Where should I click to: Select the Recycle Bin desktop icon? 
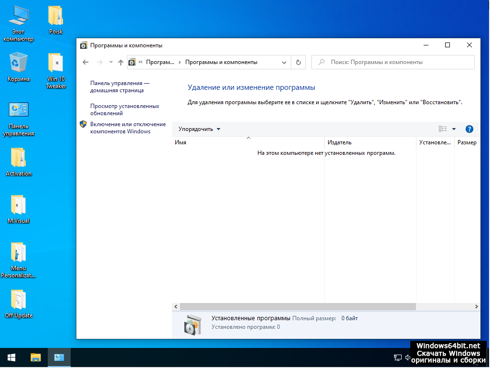click(19, 67)
